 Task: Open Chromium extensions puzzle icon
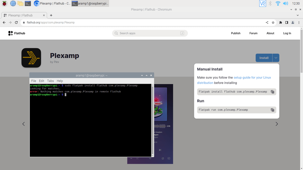point(281,22)
